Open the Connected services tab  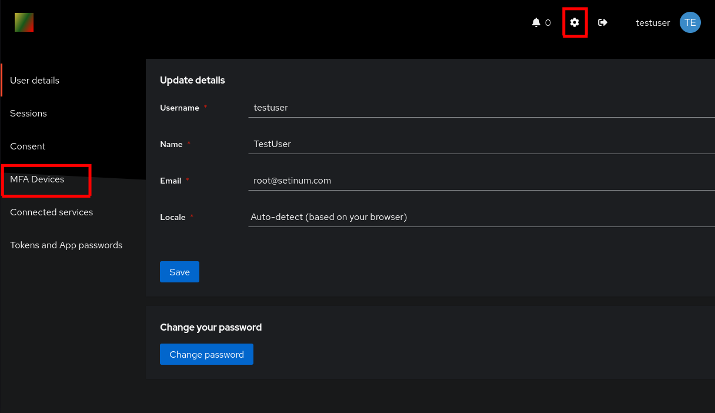[51, 212]
